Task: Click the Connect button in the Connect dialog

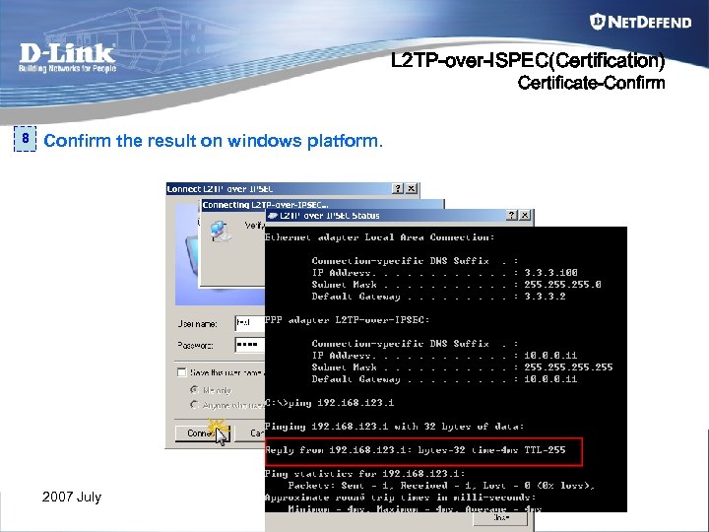Action: tap(203, 433)
